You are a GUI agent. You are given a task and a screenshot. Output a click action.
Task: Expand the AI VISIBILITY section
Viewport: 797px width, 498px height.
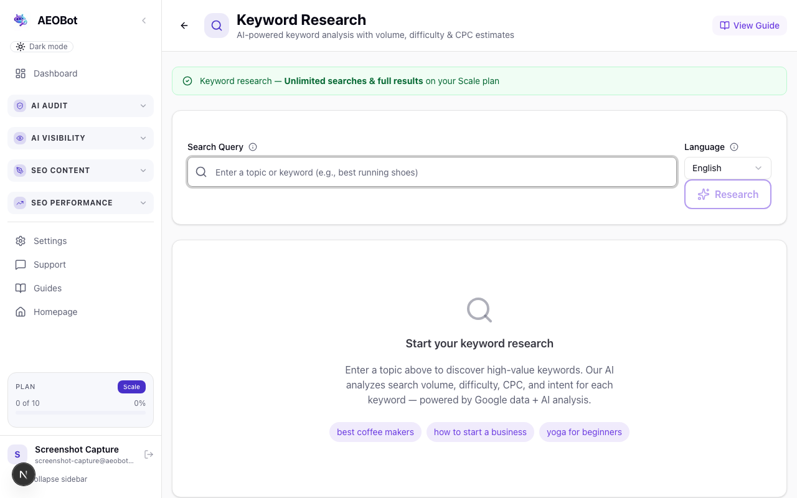80,138
